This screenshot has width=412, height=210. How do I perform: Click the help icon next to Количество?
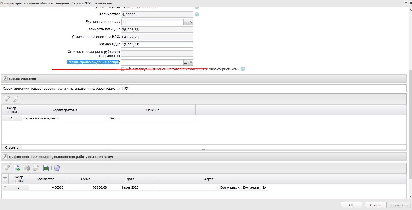pyautogui.click(x=197, y=14)
